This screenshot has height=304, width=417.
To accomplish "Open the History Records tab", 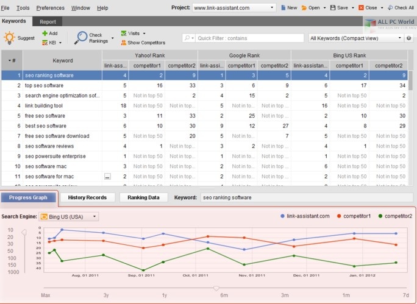I will coord(87,197).
